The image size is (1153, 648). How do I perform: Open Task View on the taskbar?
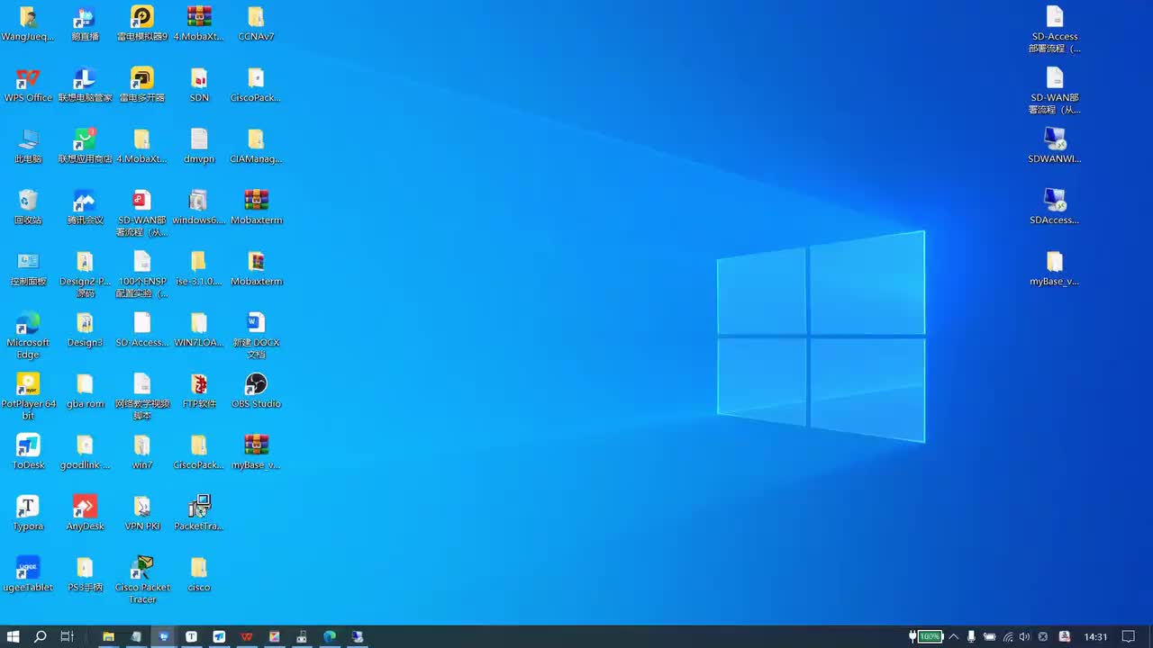pyautogui.click(x=67, y=636)
